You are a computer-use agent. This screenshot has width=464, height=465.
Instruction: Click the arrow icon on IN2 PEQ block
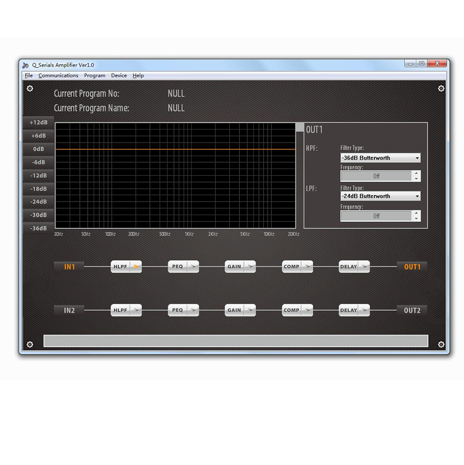pos(193,310)
